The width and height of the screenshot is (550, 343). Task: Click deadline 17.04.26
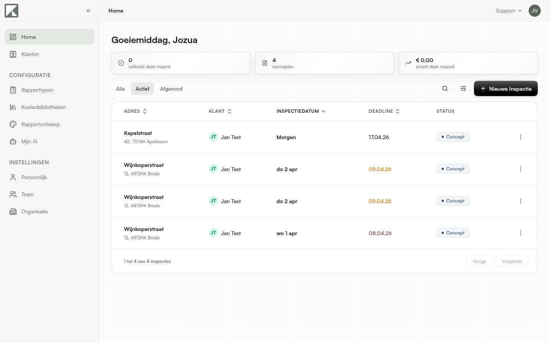pyautogui.click(x=379, y=137)
